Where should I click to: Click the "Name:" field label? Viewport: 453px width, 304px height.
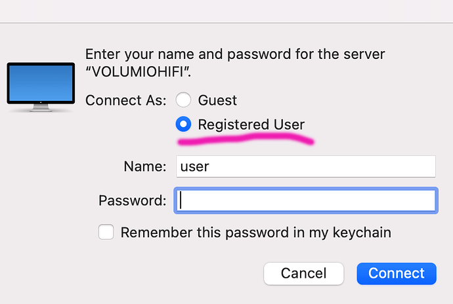[x=144, y=166]
